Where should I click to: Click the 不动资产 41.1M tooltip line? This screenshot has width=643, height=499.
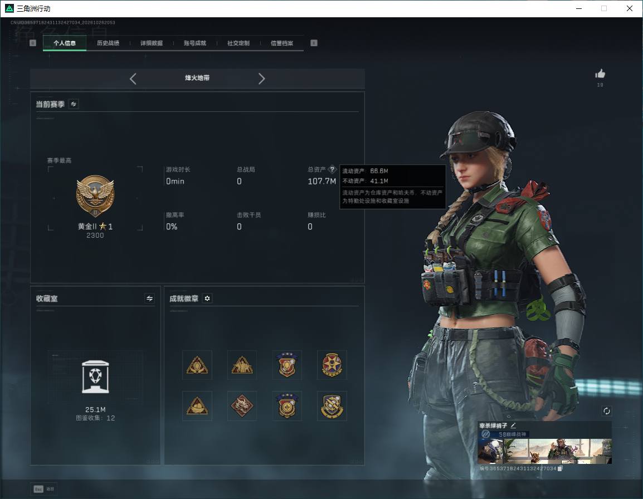point(366,181)
